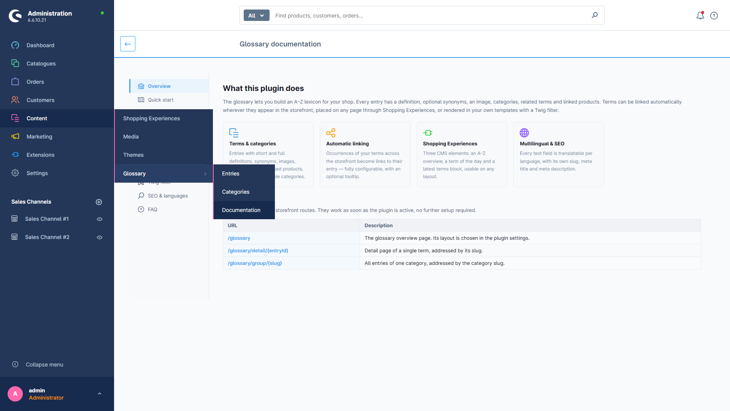Open Shopping Experiences in Content menu

(x=163, y=118)
